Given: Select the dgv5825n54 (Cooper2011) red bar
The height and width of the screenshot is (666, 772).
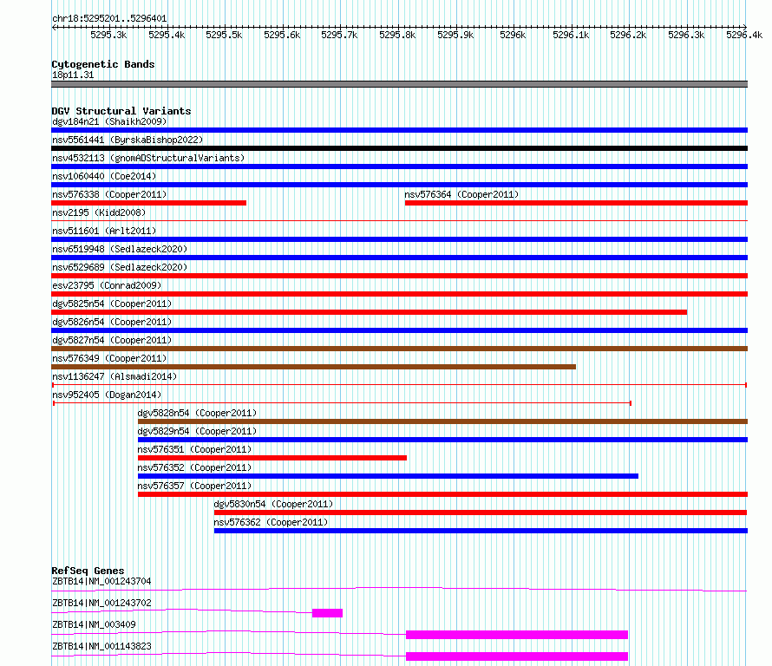Looking at the screenshot, I should [369, 312].
